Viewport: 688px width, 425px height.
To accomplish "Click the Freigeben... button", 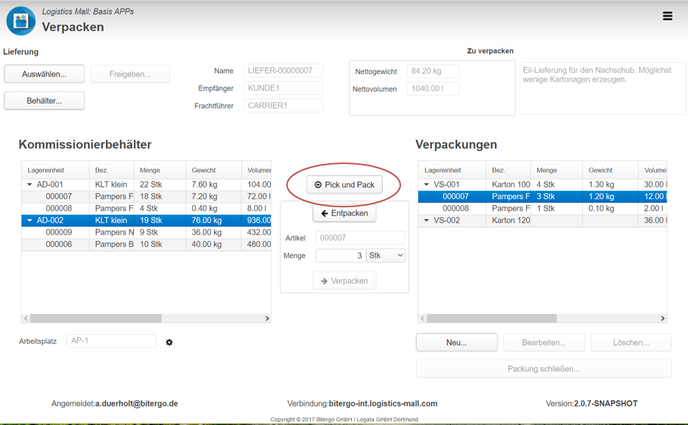I will (x=130, y=74).
